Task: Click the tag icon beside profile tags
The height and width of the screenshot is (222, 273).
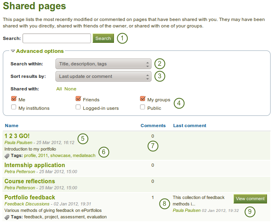Action: coord(7,156)
